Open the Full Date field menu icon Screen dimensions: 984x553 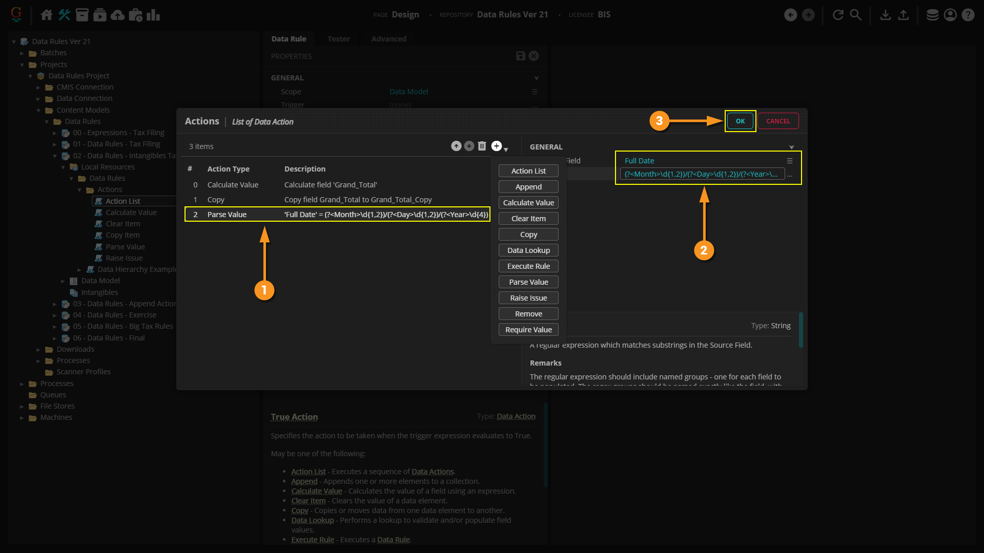pos(790,161)
